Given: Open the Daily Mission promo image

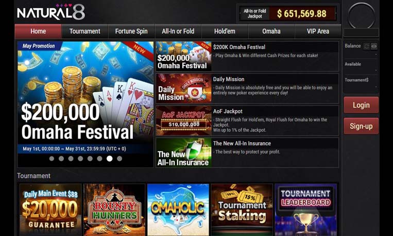Looking at the screenshot, I should coord(184,89).
